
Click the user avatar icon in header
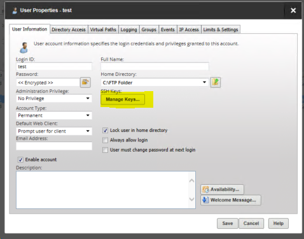coord(24,47)
